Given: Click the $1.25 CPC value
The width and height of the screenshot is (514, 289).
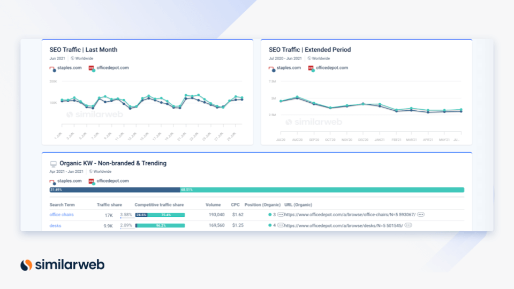Looking at the screenshot, I should pos(238,225).
